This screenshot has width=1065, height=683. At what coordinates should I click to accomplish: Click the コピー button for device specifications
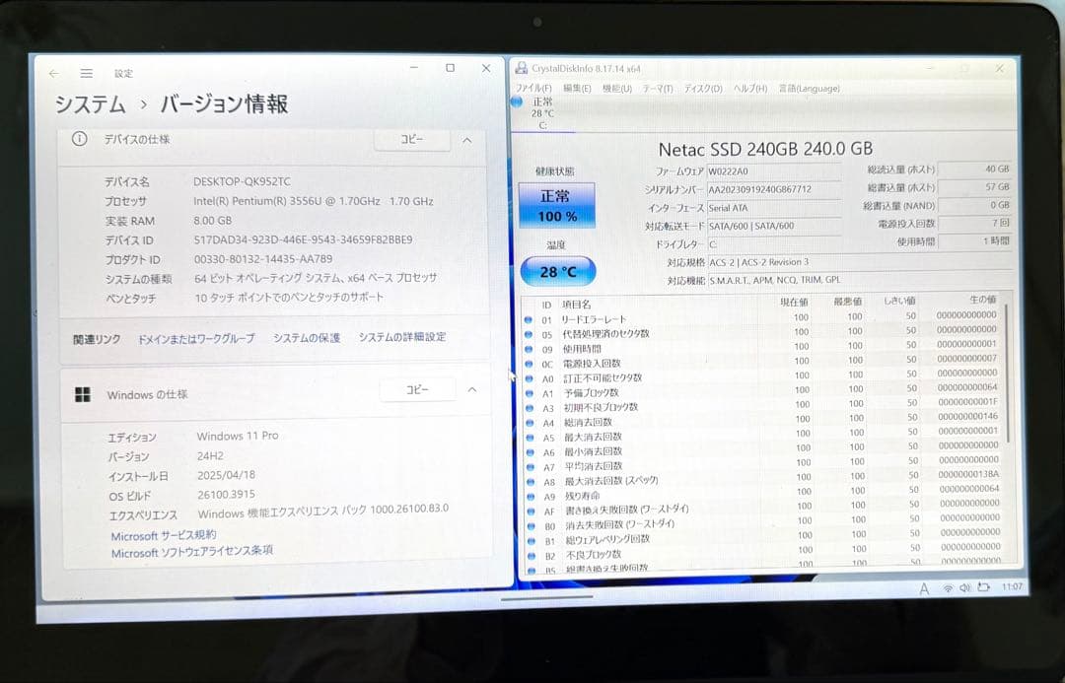(x=412, y=140)
